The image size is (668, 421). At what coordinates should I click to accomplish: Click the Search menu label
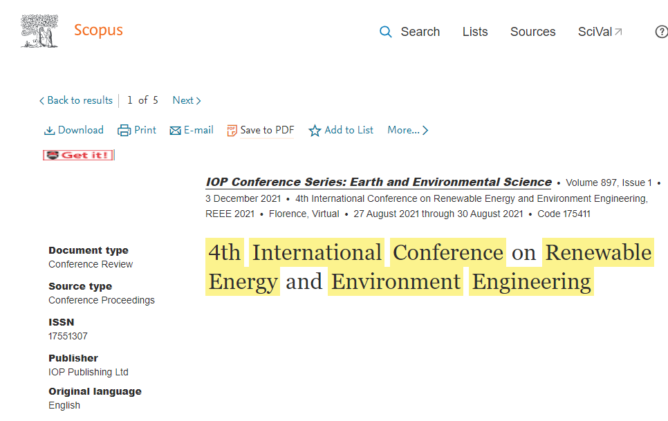click(420, 32)
